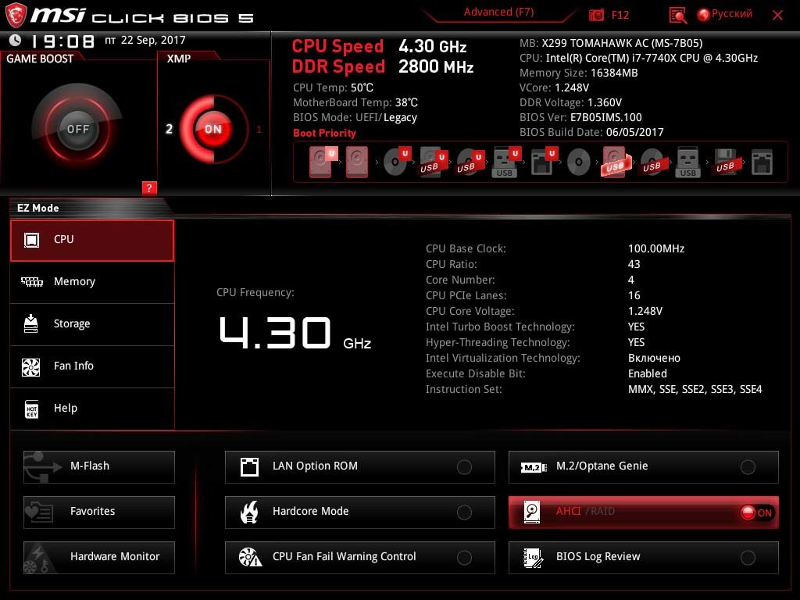800x600 pixels.
Task: Click the DDR Speed 2800 MHz readout
Action: tap(383, 67)
